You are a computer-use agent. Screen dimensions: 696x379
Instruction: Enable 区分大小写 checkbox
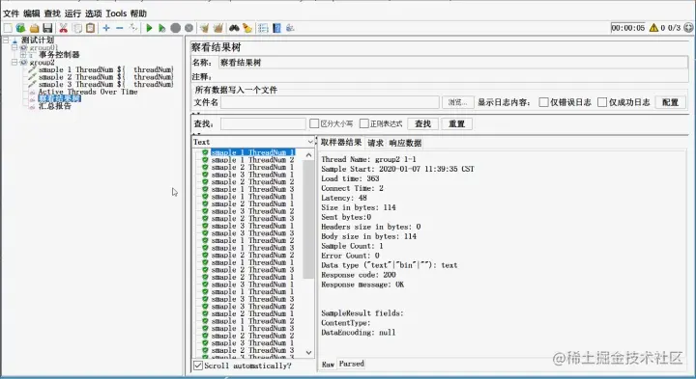[314, 123]
